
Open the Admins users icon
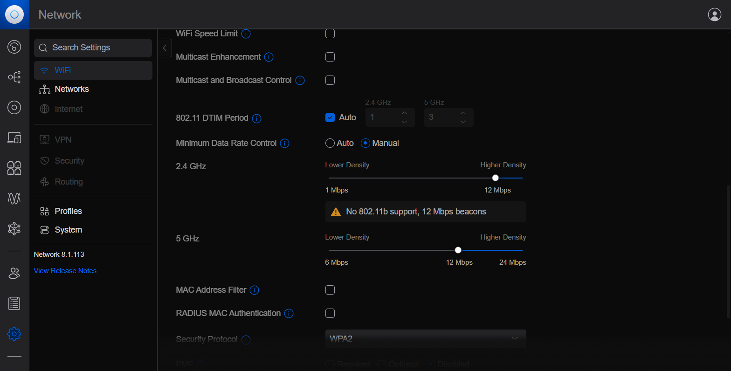pyautogui.click(x=14, y=273)
